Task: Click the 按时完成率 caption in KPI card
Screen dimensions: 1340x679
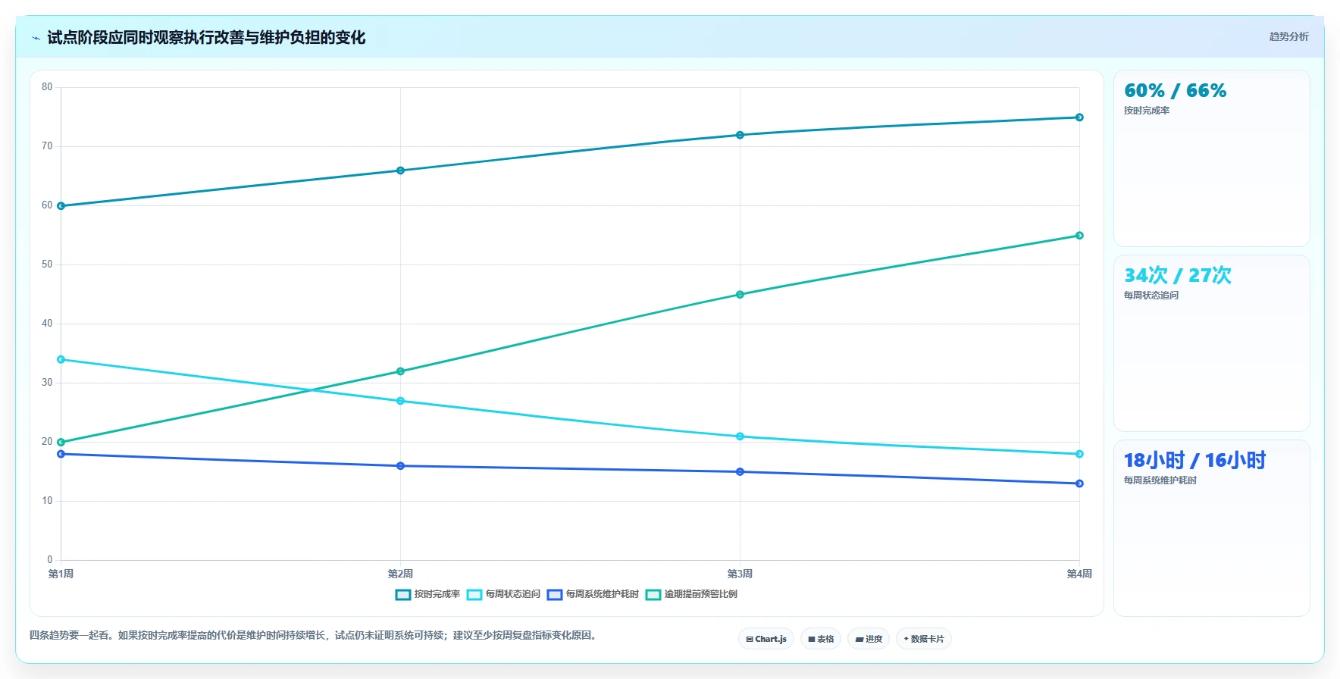Action: pyautogui.click(x=1147, y=111)
